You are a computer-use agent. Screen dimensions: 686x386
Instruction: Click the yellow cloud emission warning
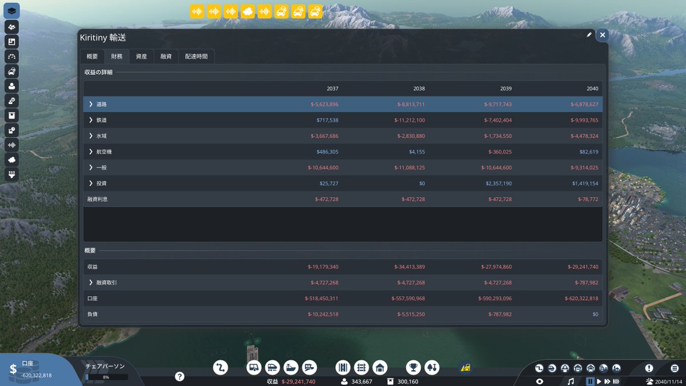coord(248,11)
